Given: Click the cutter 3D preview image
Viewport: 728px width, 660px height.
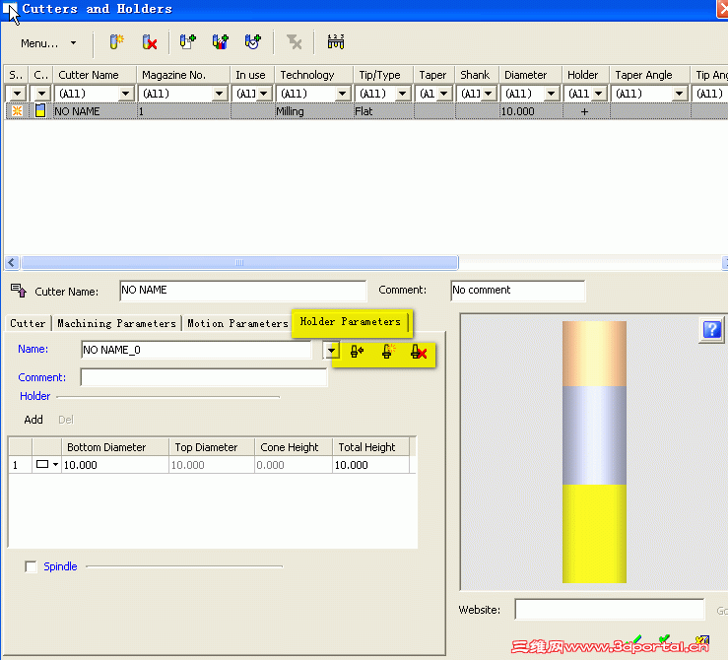Looking at the screenshot, I should [x=594, y=452].
